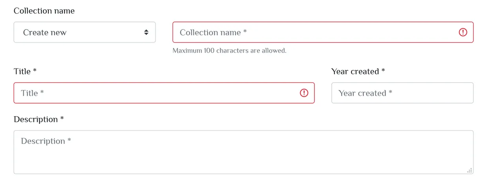Viewport: 503px width, 182px height.
Task: Focus the Collection name input field
Action: pos(323,32)
